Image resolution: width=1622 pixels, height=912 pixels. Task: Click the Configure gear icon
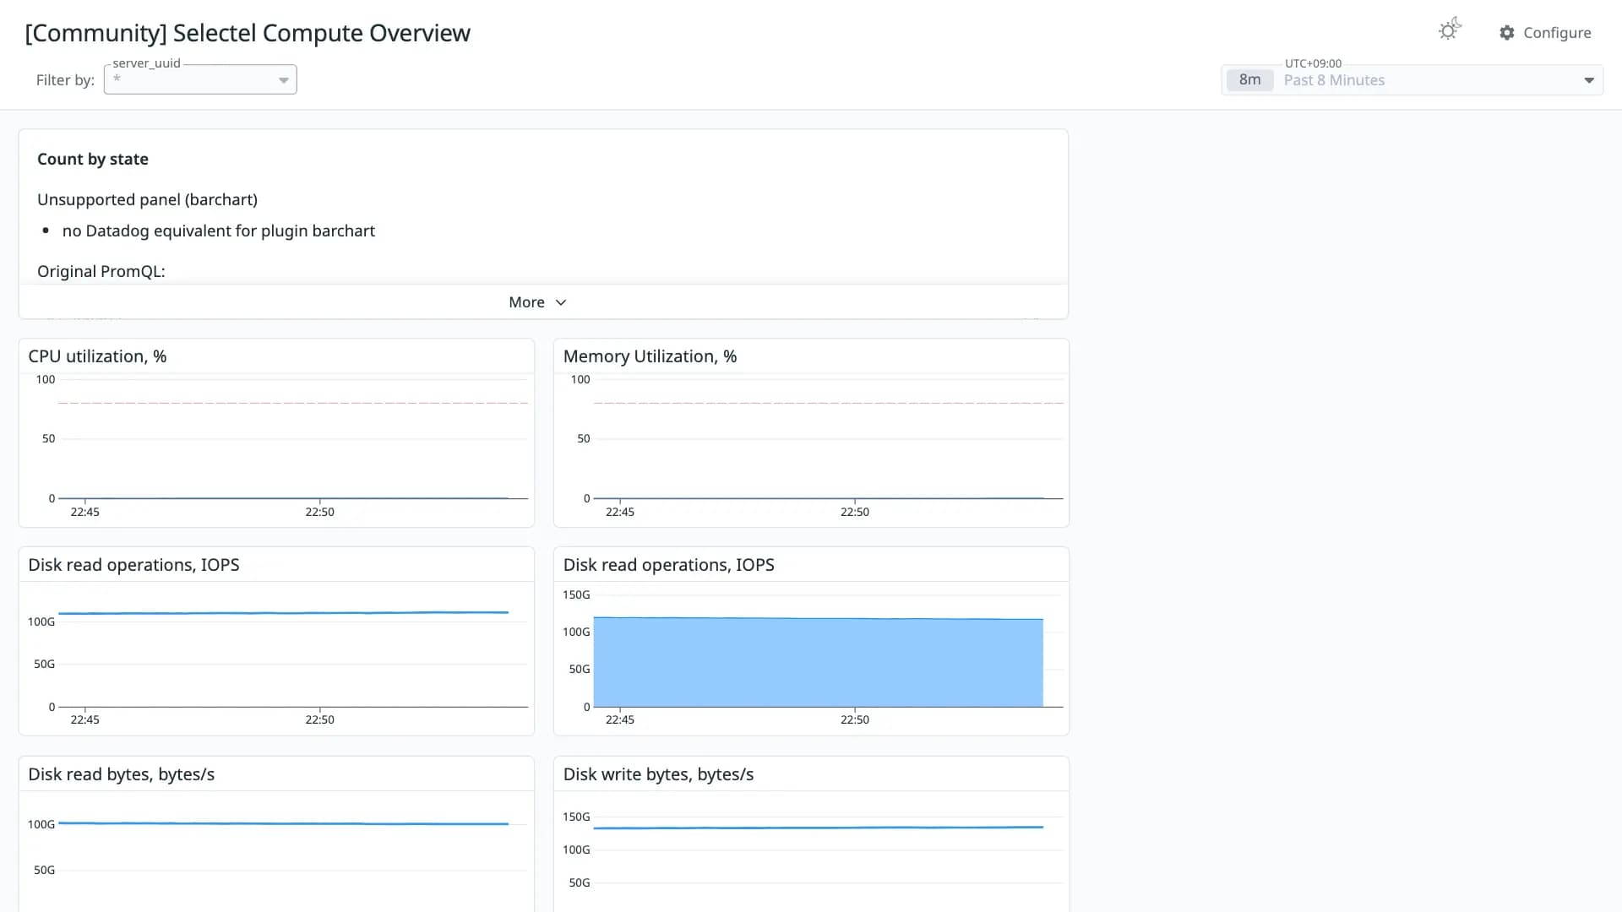1507,33
